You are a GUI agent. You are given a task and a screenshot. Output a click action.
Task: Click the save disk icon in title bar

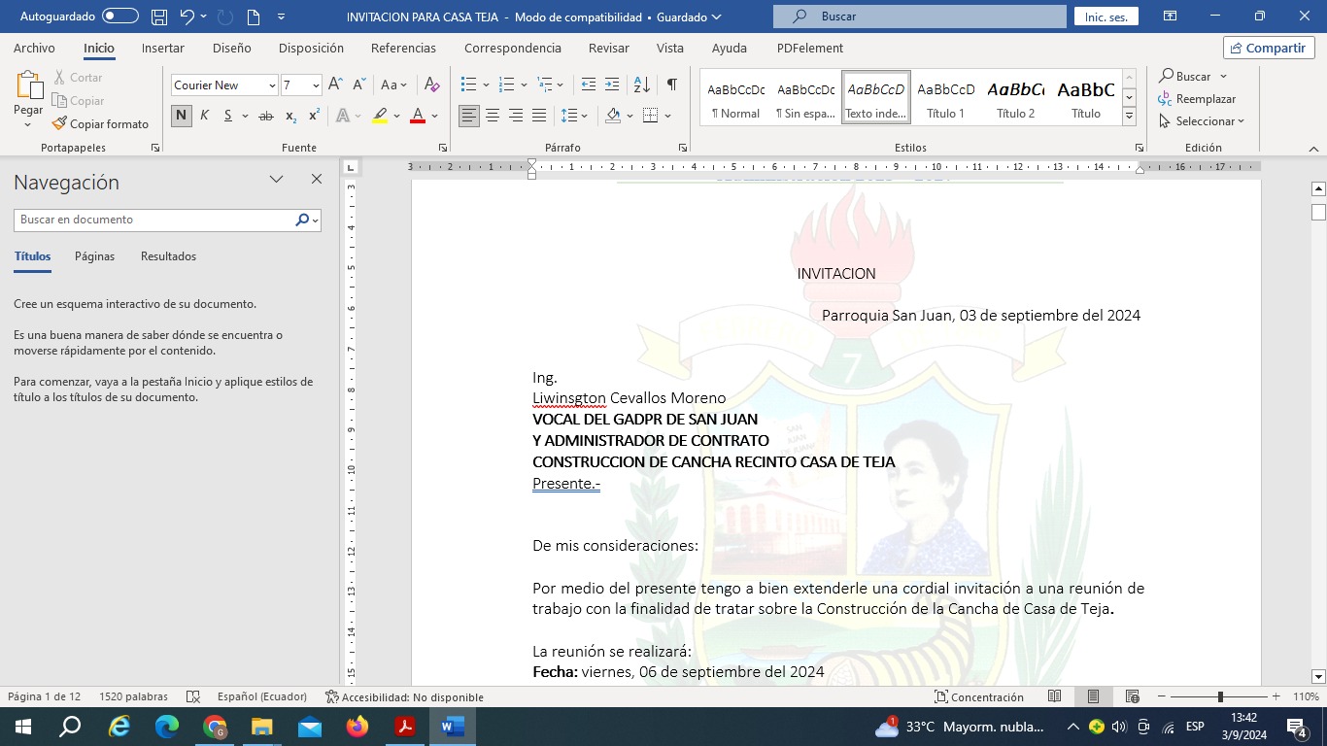(159, 17)
